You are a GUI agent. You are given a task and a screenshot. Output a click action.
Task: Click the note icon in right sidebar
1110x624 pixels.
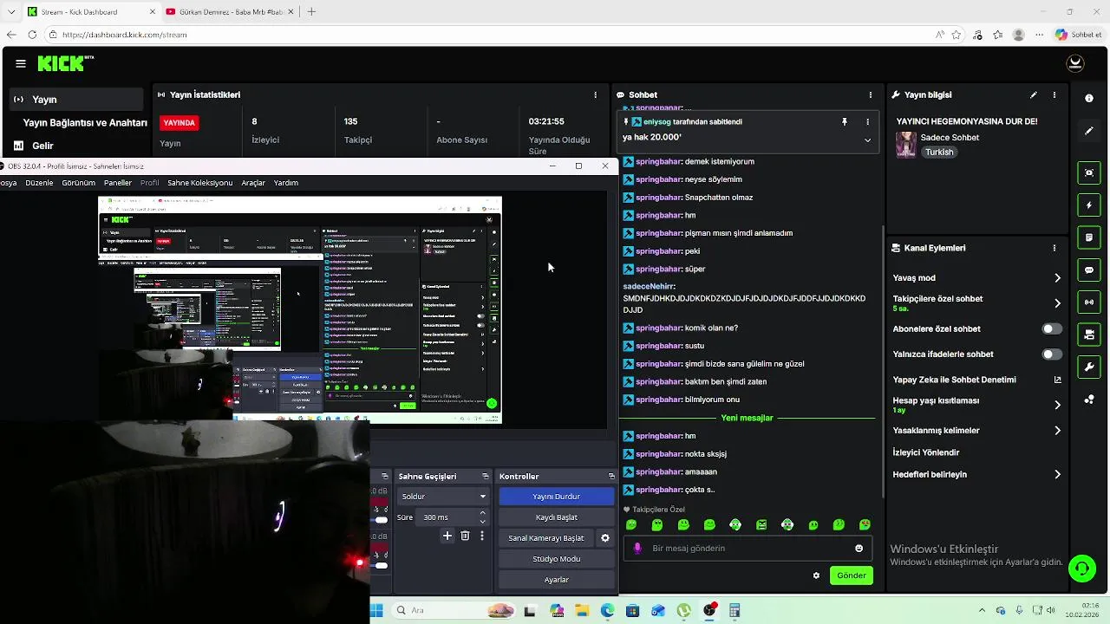click(1089, 237)
